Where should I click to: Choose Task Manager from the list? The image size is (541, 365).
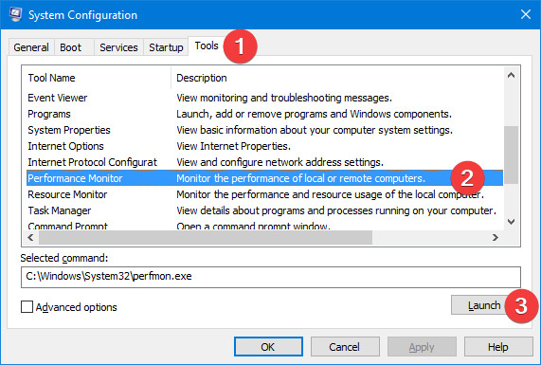pyautogui.click(x=264, y=210)
